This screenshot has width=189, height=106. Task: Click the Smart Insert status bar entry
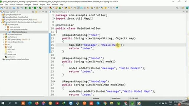tap(116, 98)
